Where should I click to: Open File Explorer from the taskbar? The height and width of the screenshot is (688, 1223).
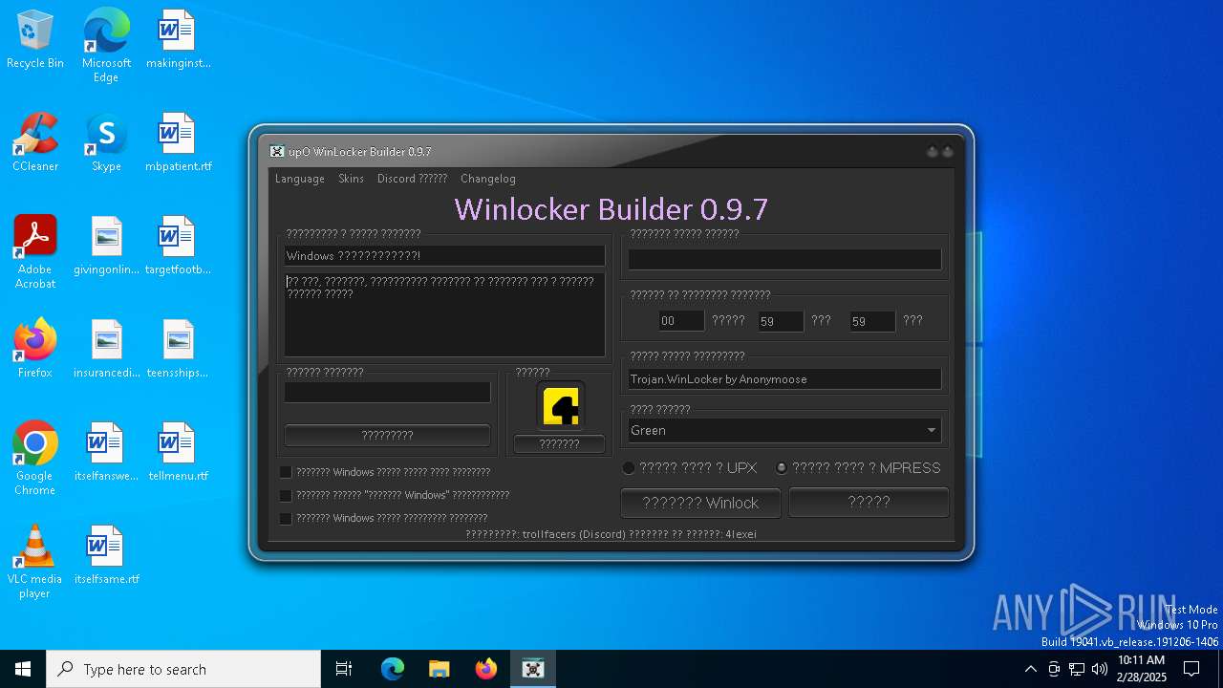tap(439, 669)
